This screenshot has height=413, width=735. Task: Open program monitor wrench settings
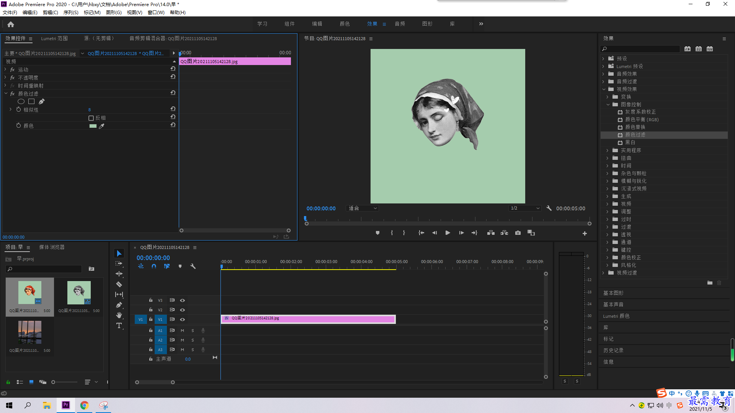(x=549, y=208)
